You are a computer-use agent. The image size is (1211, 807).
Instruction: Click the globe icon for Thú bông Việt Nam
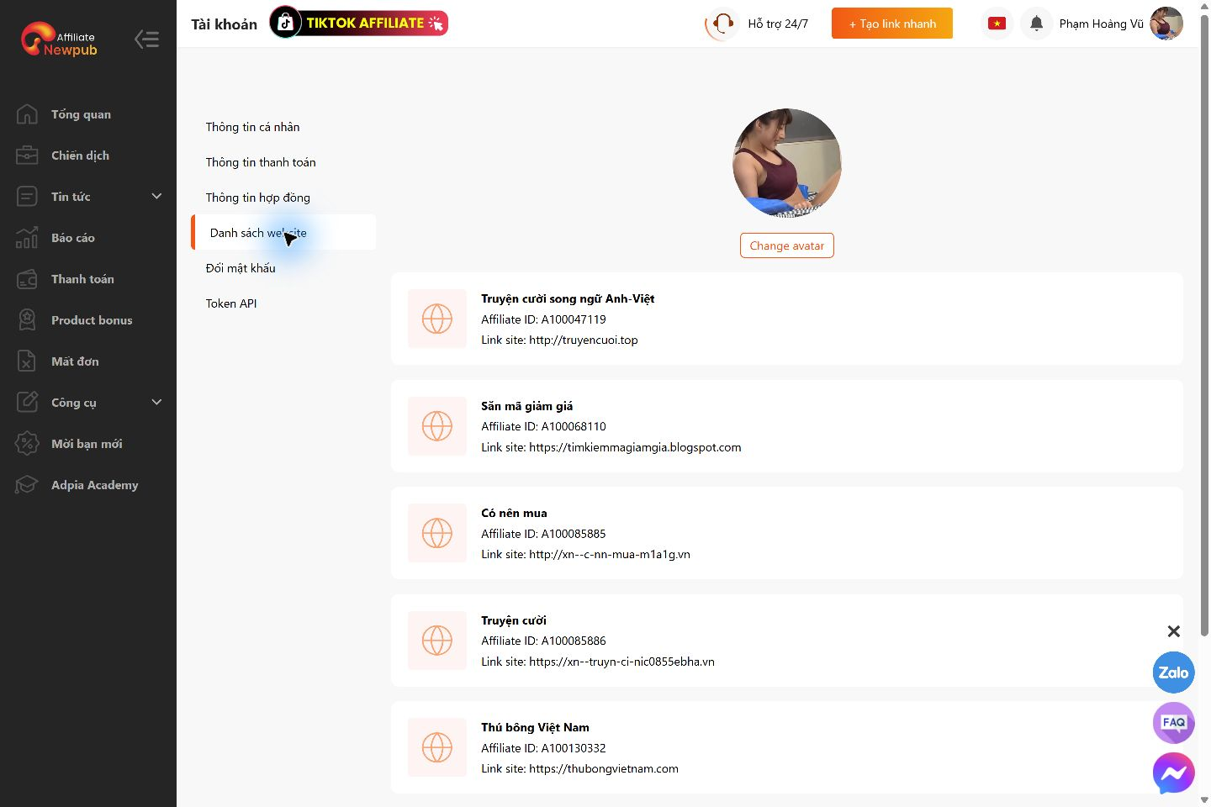(x=437, y=747)
